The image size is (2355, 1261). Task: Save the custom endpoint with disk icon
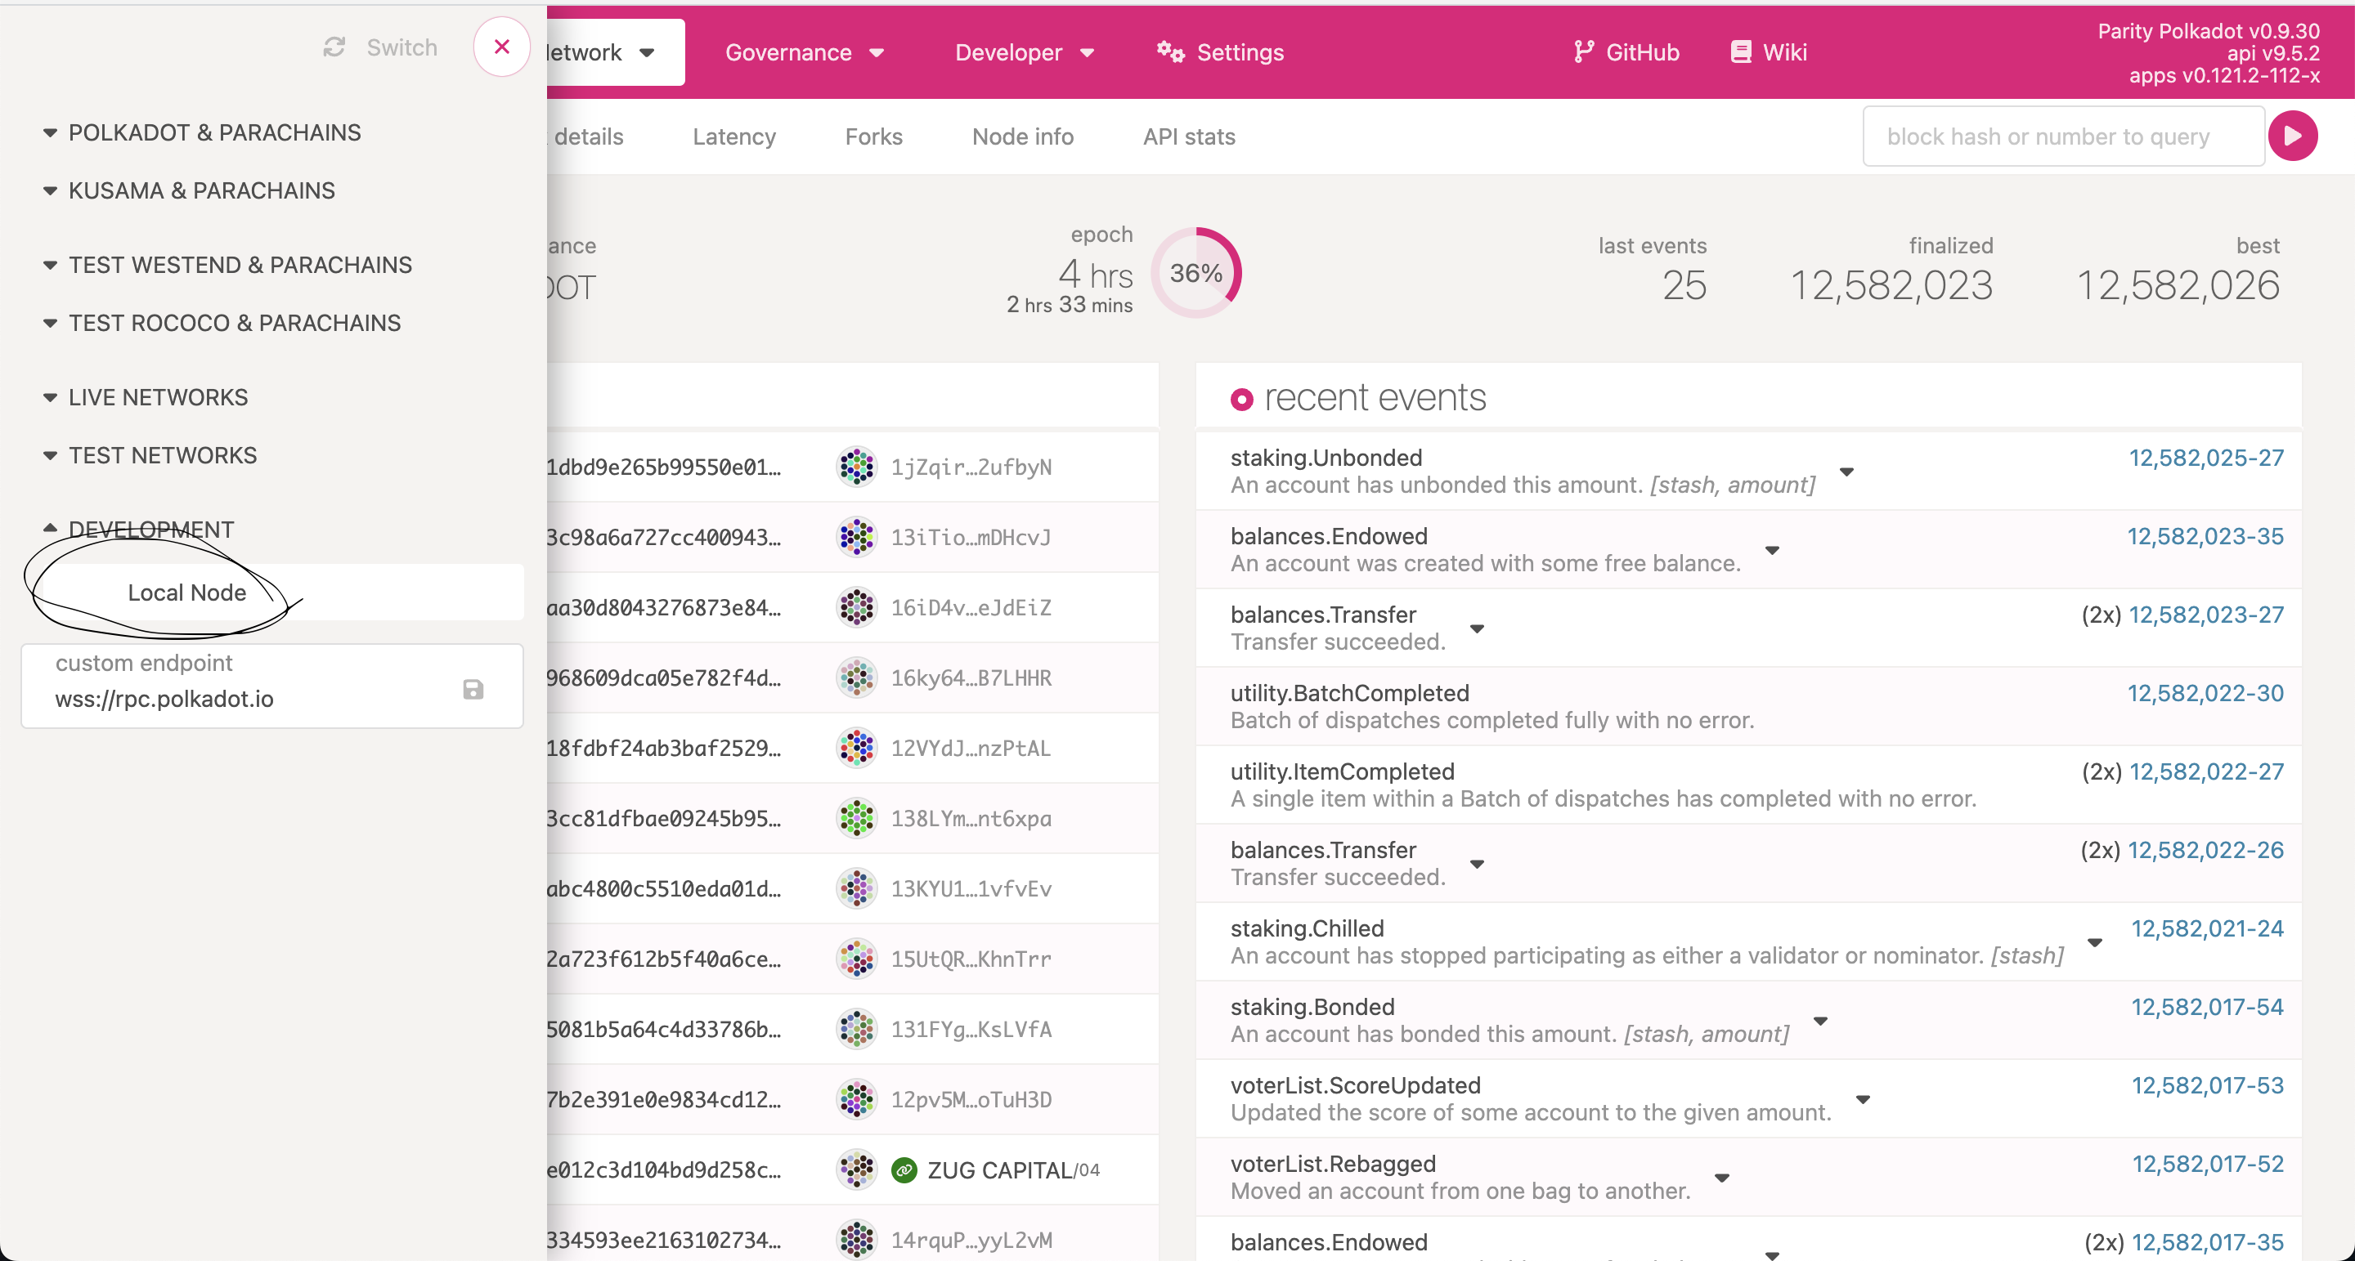(473, 689)
